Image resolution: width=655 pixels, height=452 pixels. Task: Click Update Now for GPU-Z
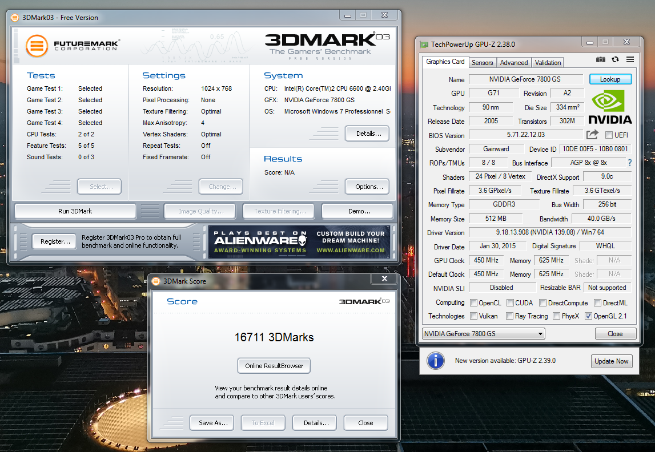[612, 361]
